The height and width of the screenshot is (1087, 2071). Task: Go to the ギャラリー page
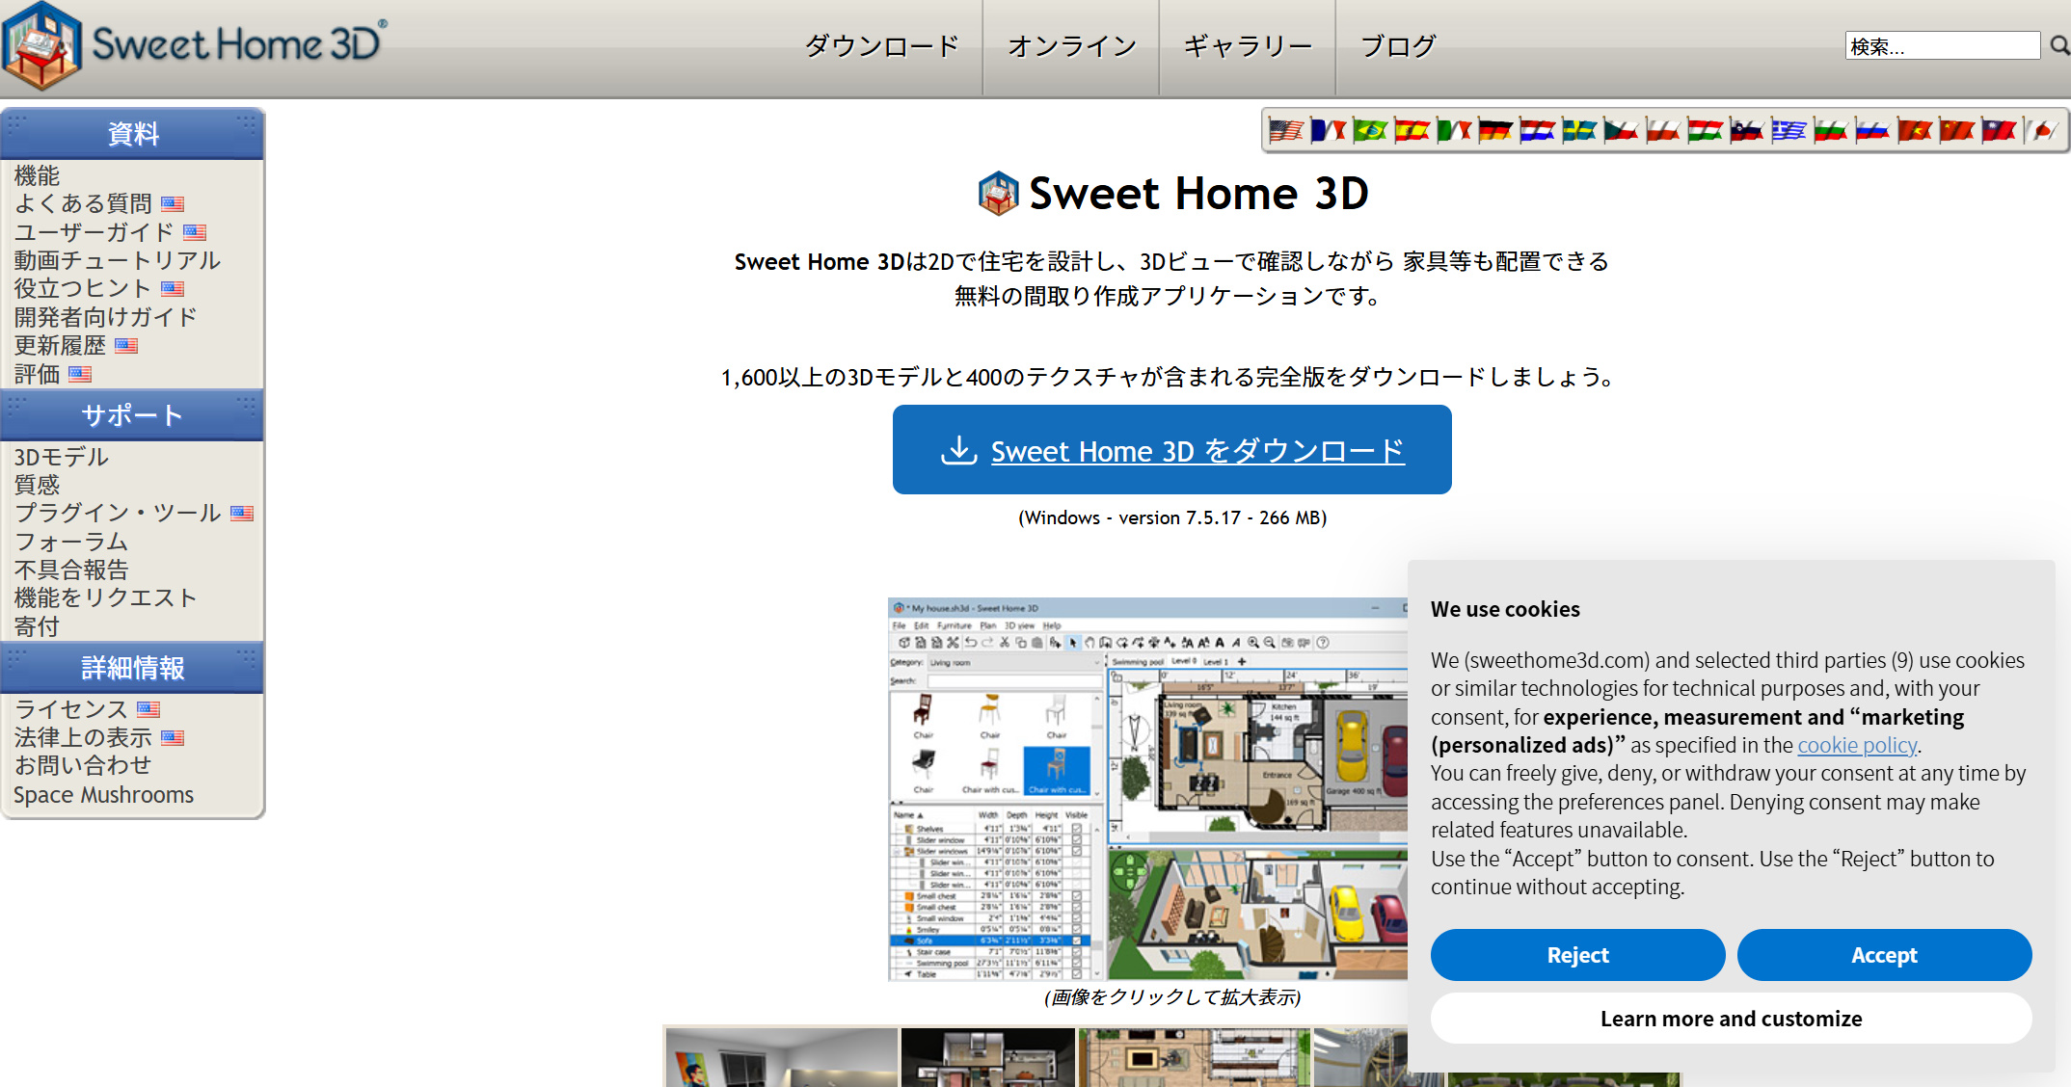(x=1247, y=45)
